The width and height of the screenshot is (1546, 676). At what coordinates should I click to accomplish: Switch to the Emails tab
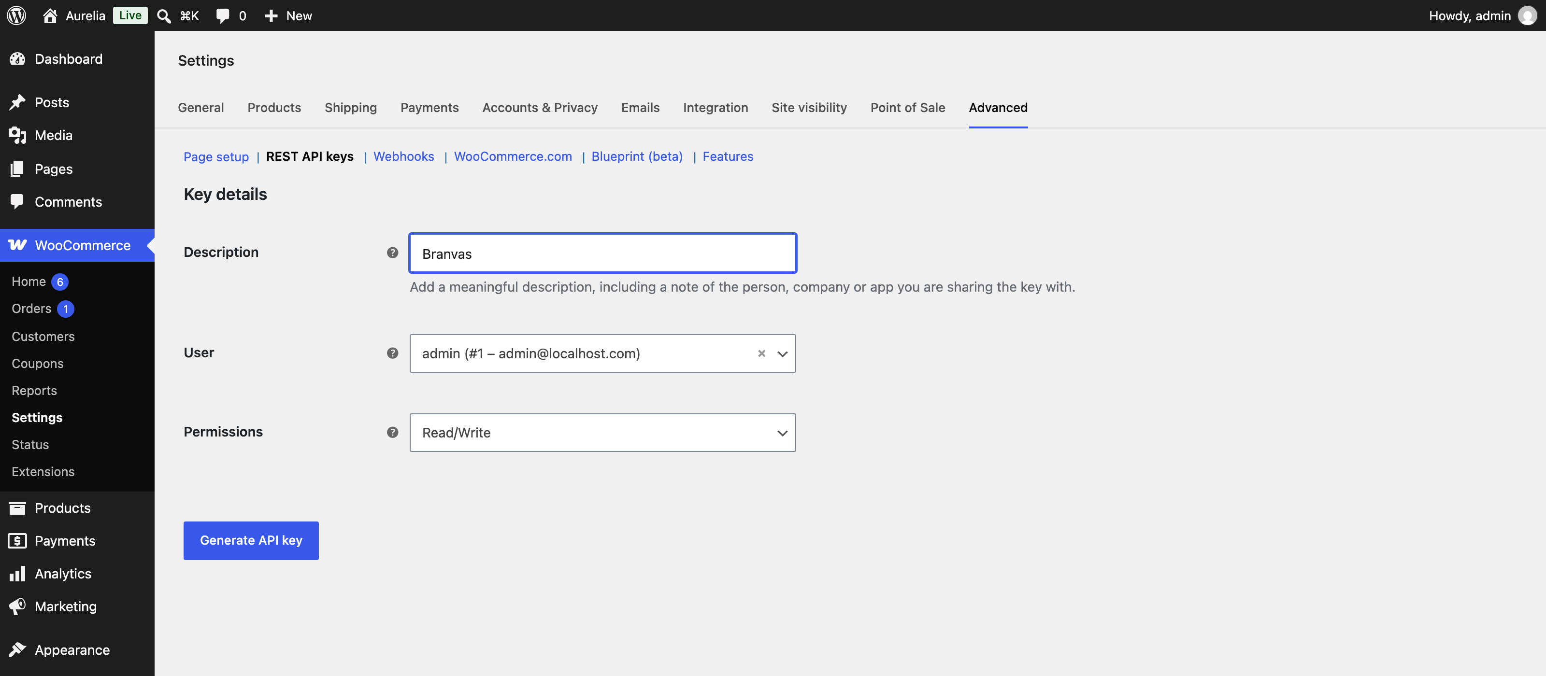pos(640,107)
